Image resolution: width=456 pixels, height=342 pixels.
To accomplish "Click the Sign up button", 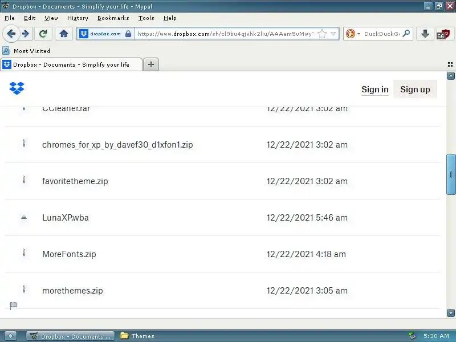I will (x=415, y=89).
